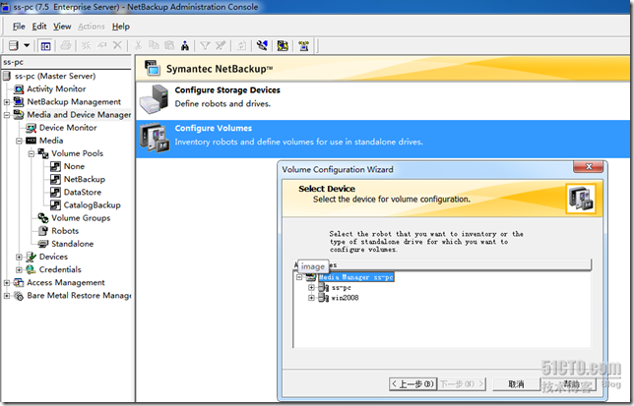Viewport: 634px width, 406px height.
Task: Click the Volume Groups icon
Action: point(43,218)
